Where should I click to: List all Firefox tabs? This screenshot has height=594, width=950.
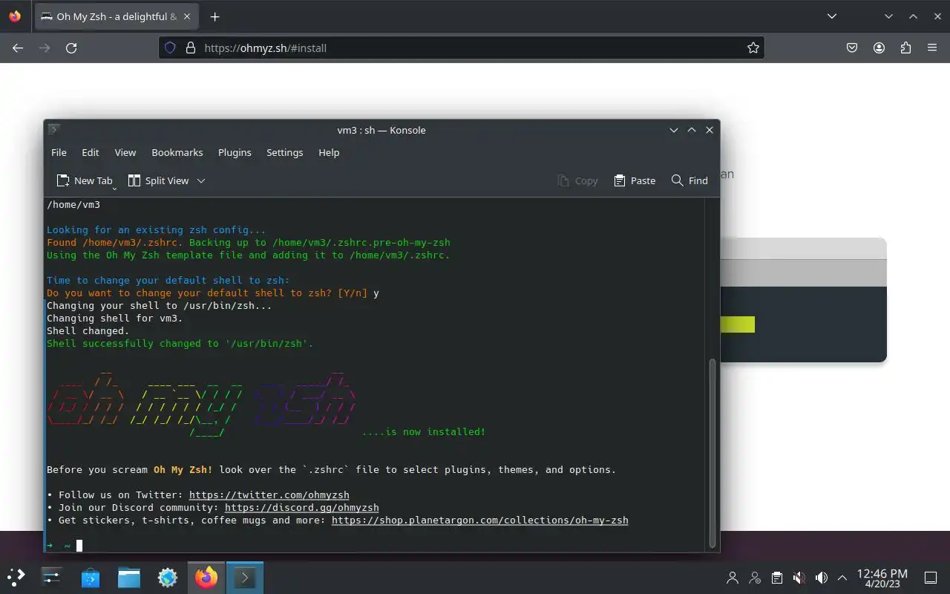coord(832,16)
